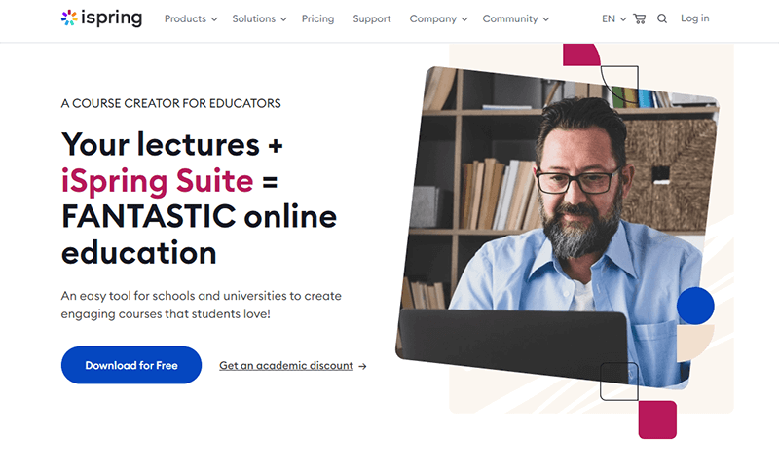Select the Community menu label
Viewport: 779px width, 474px height.
pos(510,18)
